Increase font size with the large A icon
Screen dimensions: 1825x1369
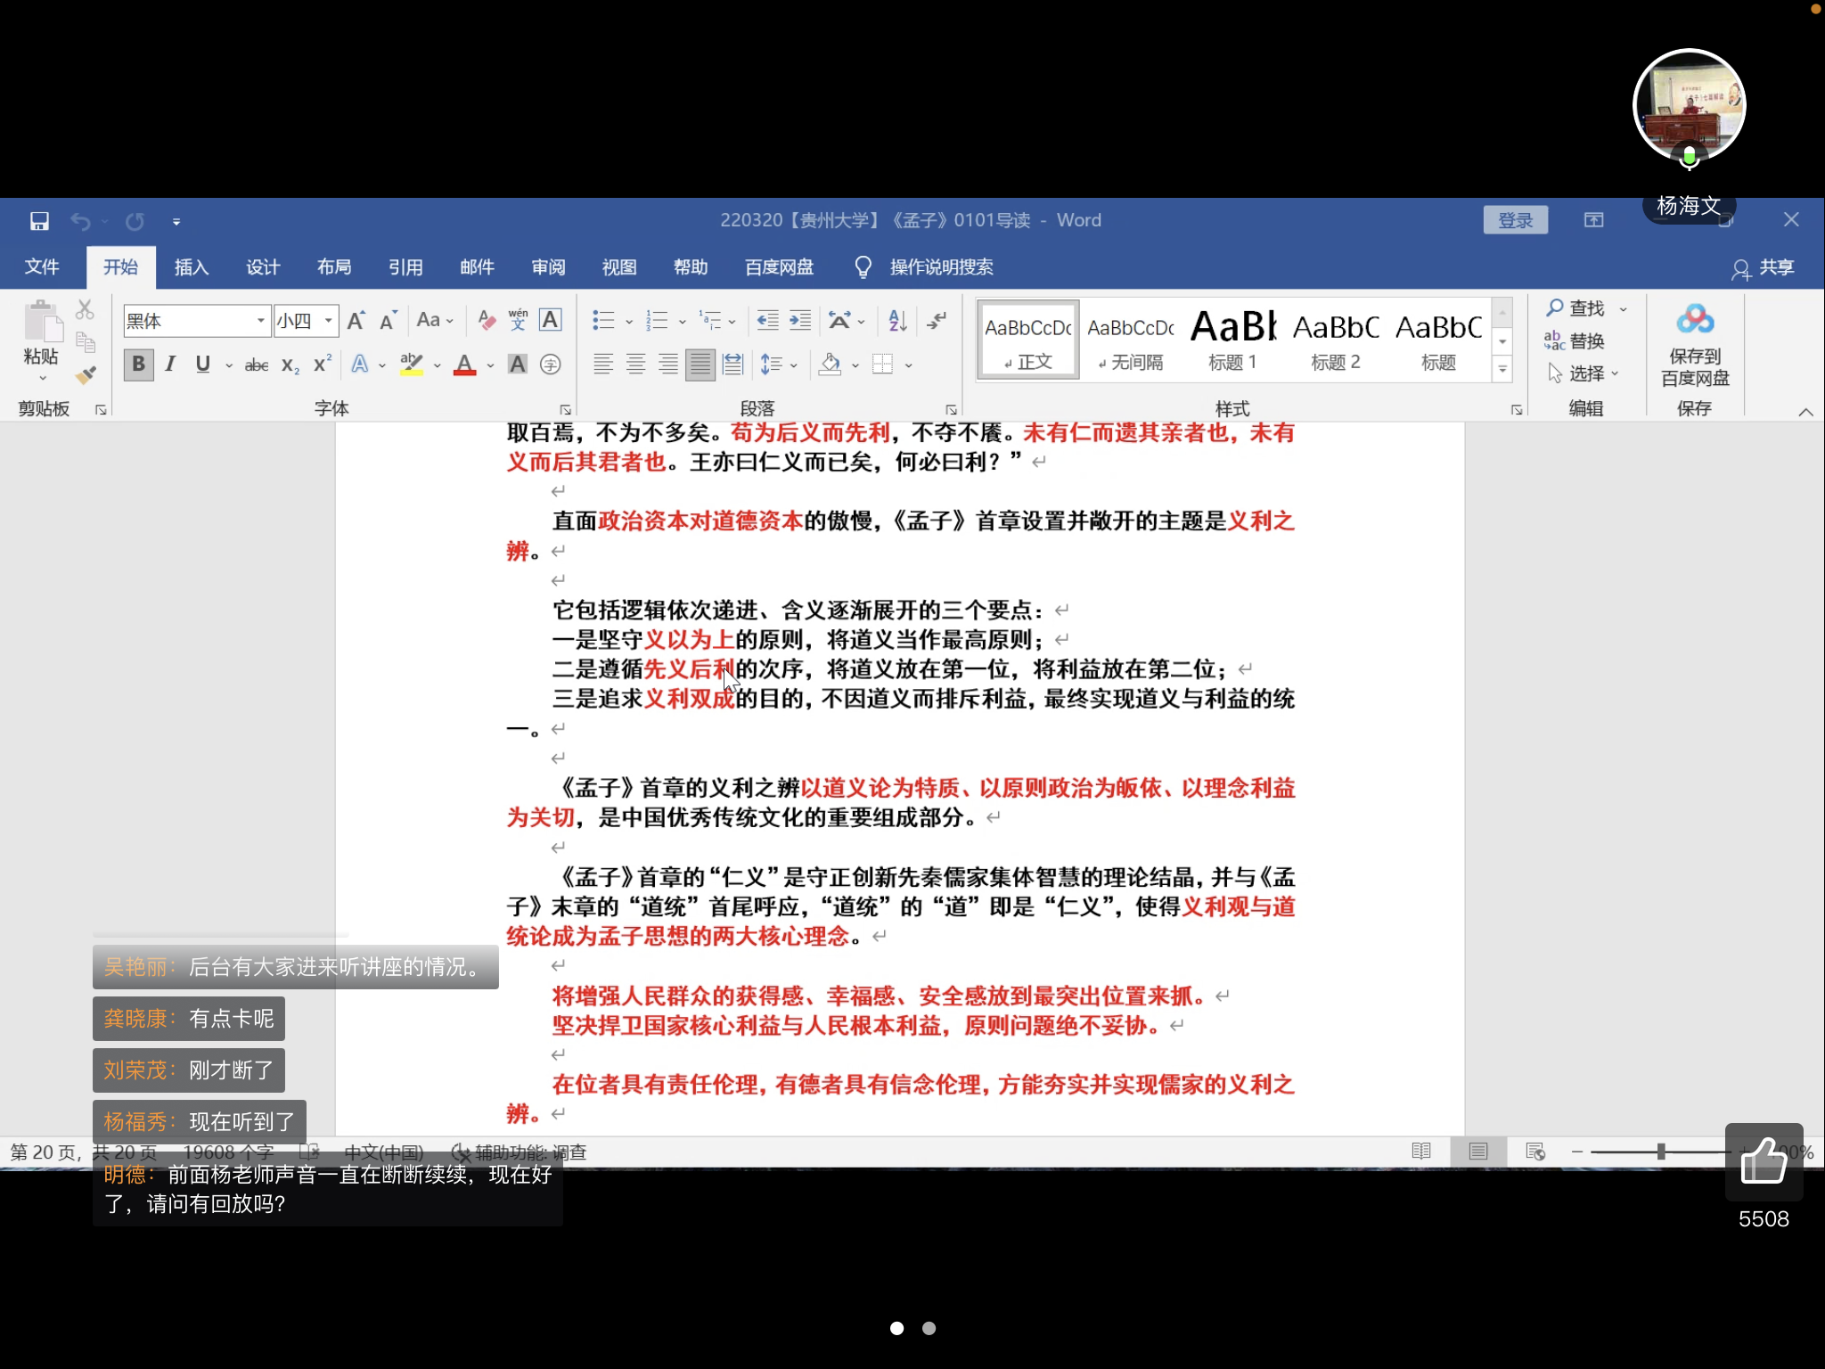(356, 321)
